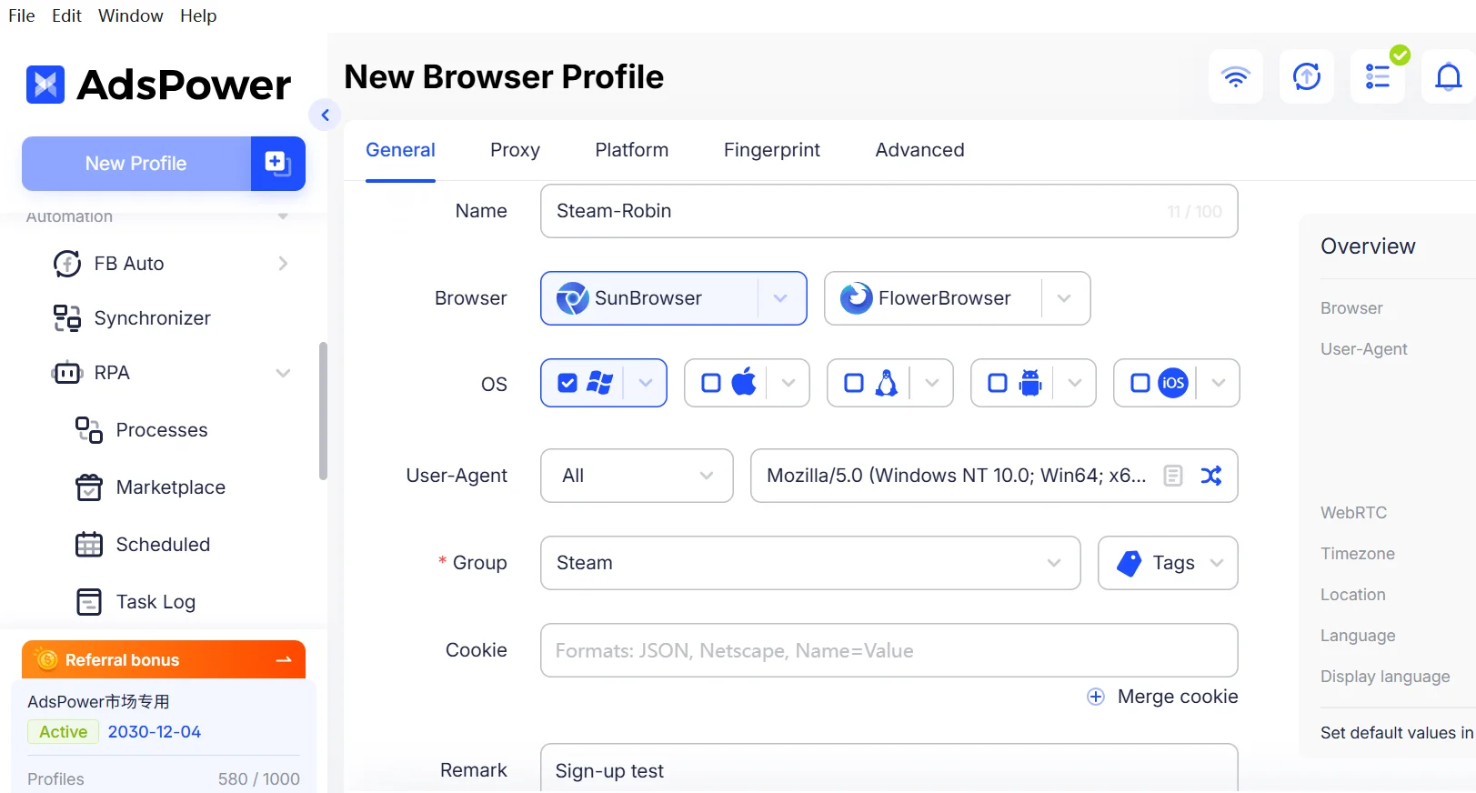
Task: Open the Edit menu
Action: 66,15
